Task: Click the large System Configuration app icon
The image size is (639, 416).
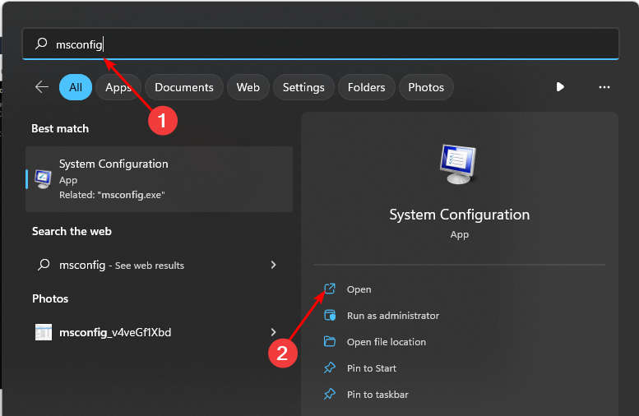Action: pos(459,163)
